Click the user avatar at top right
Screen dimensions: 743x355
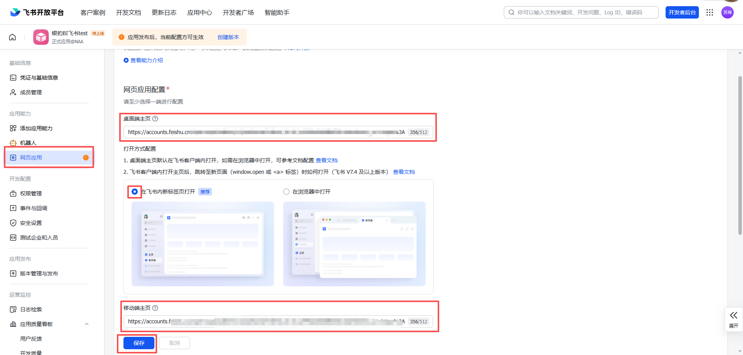tap(727, 12)
